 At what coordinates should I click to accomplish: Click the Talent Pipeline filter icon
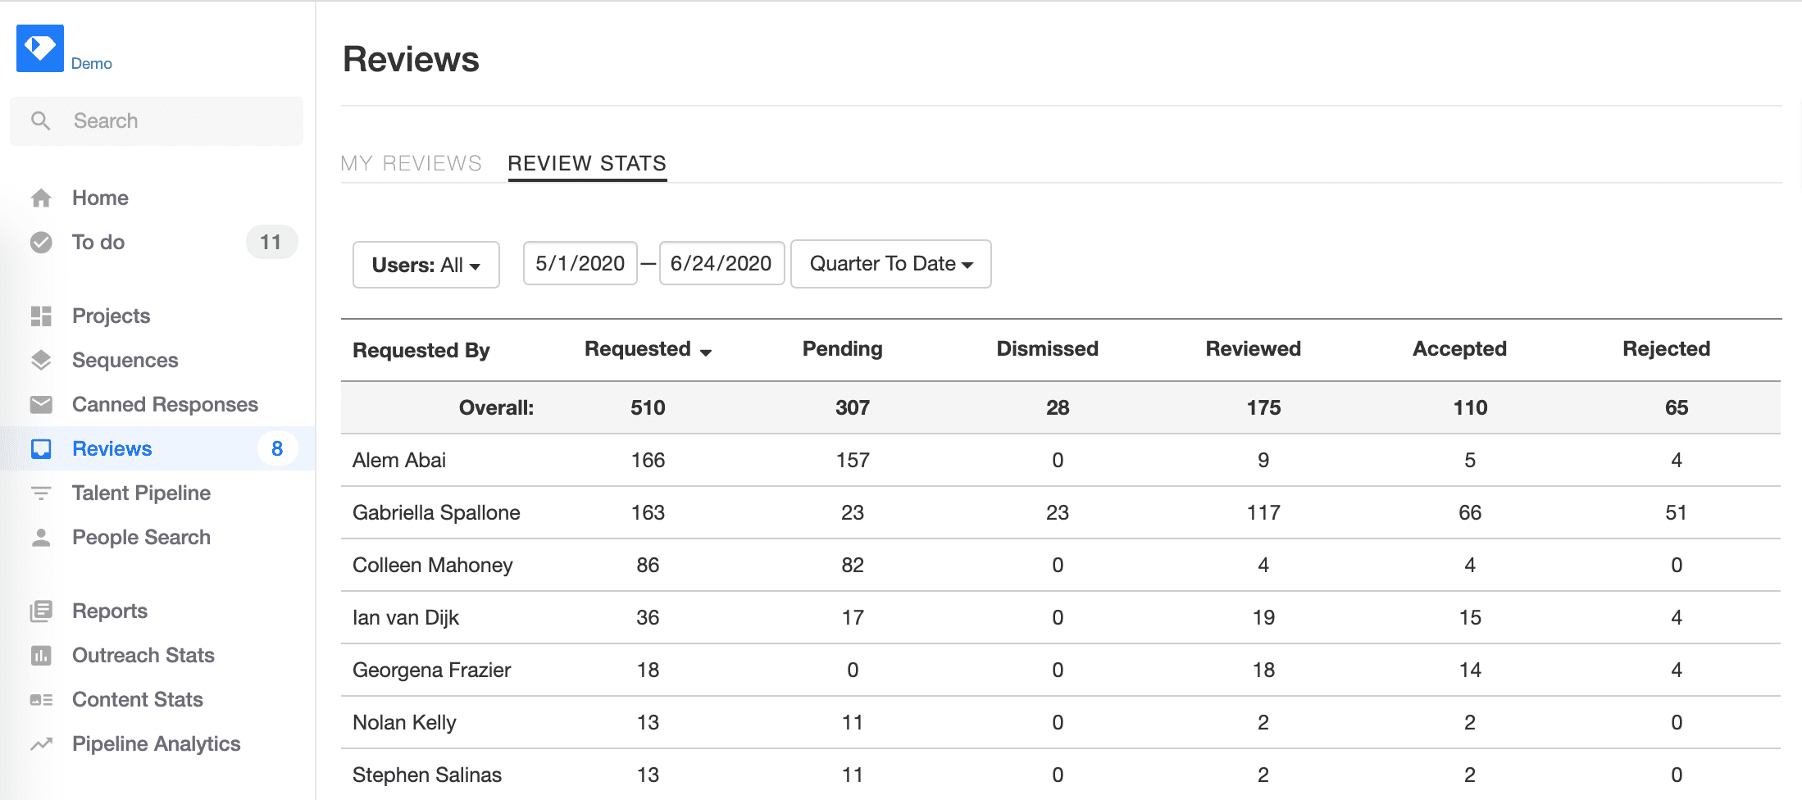tap(41, 493)
